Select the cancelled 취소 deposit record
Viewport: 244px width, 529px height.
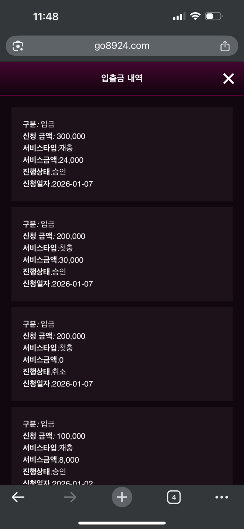122,354
